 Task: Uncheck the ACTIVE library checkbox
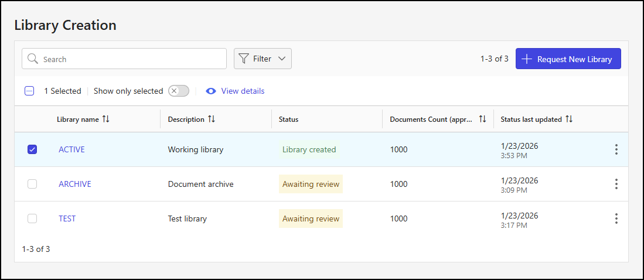coord(32,149)
